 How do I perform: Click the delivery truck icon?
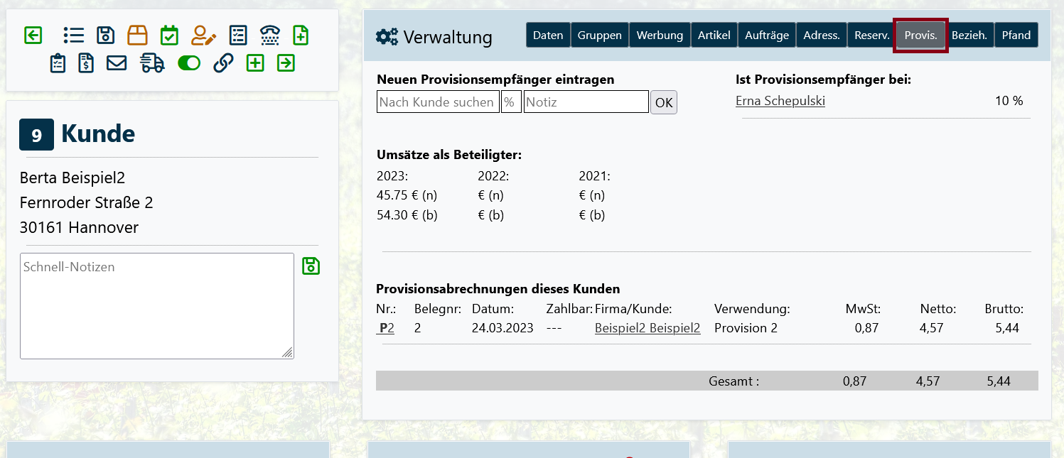(152, 63)
